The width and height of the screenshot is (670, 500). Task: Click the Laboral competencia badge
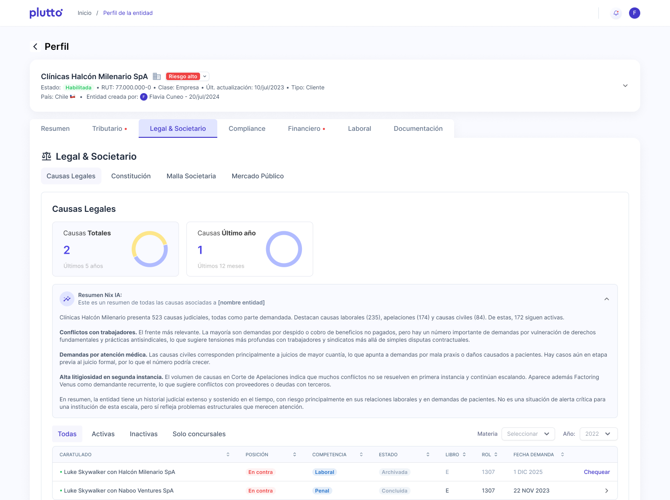tap(324, 472)
